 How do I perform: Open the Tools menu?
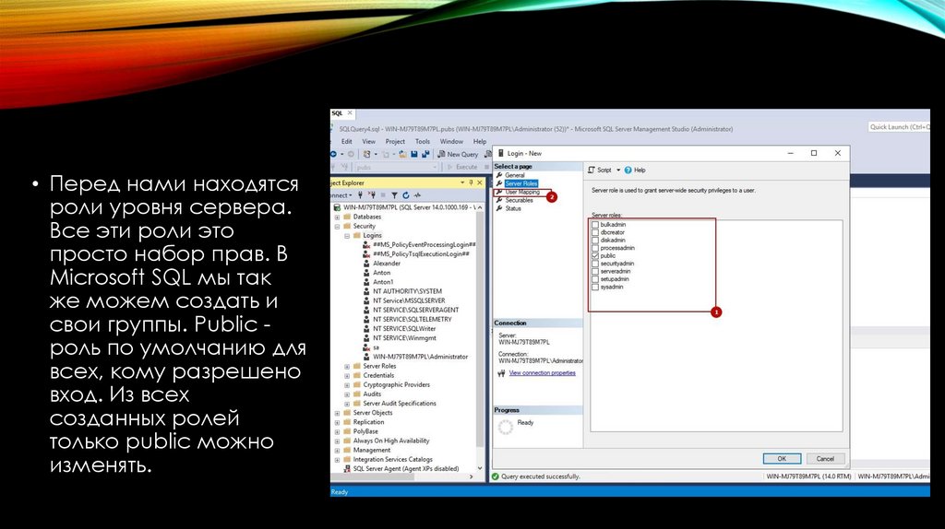tap(423, 141)
